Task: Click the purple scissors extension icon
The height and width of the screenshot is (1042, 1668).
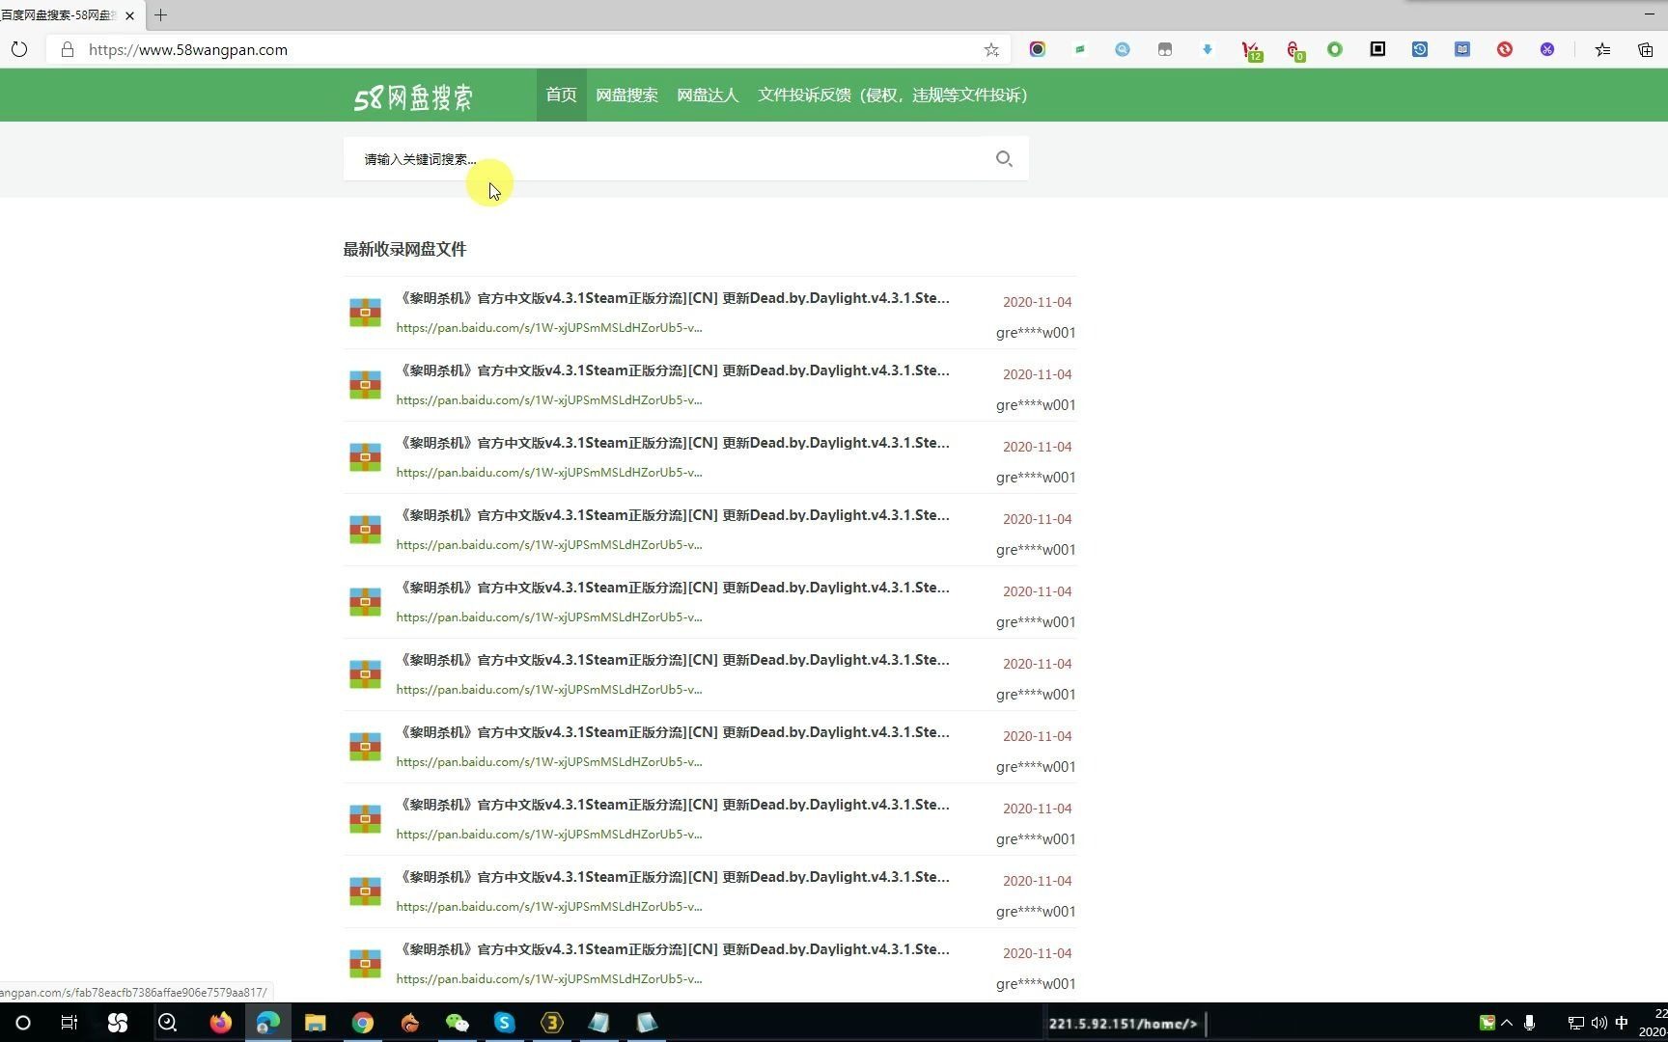Action: coord(1547,49)
